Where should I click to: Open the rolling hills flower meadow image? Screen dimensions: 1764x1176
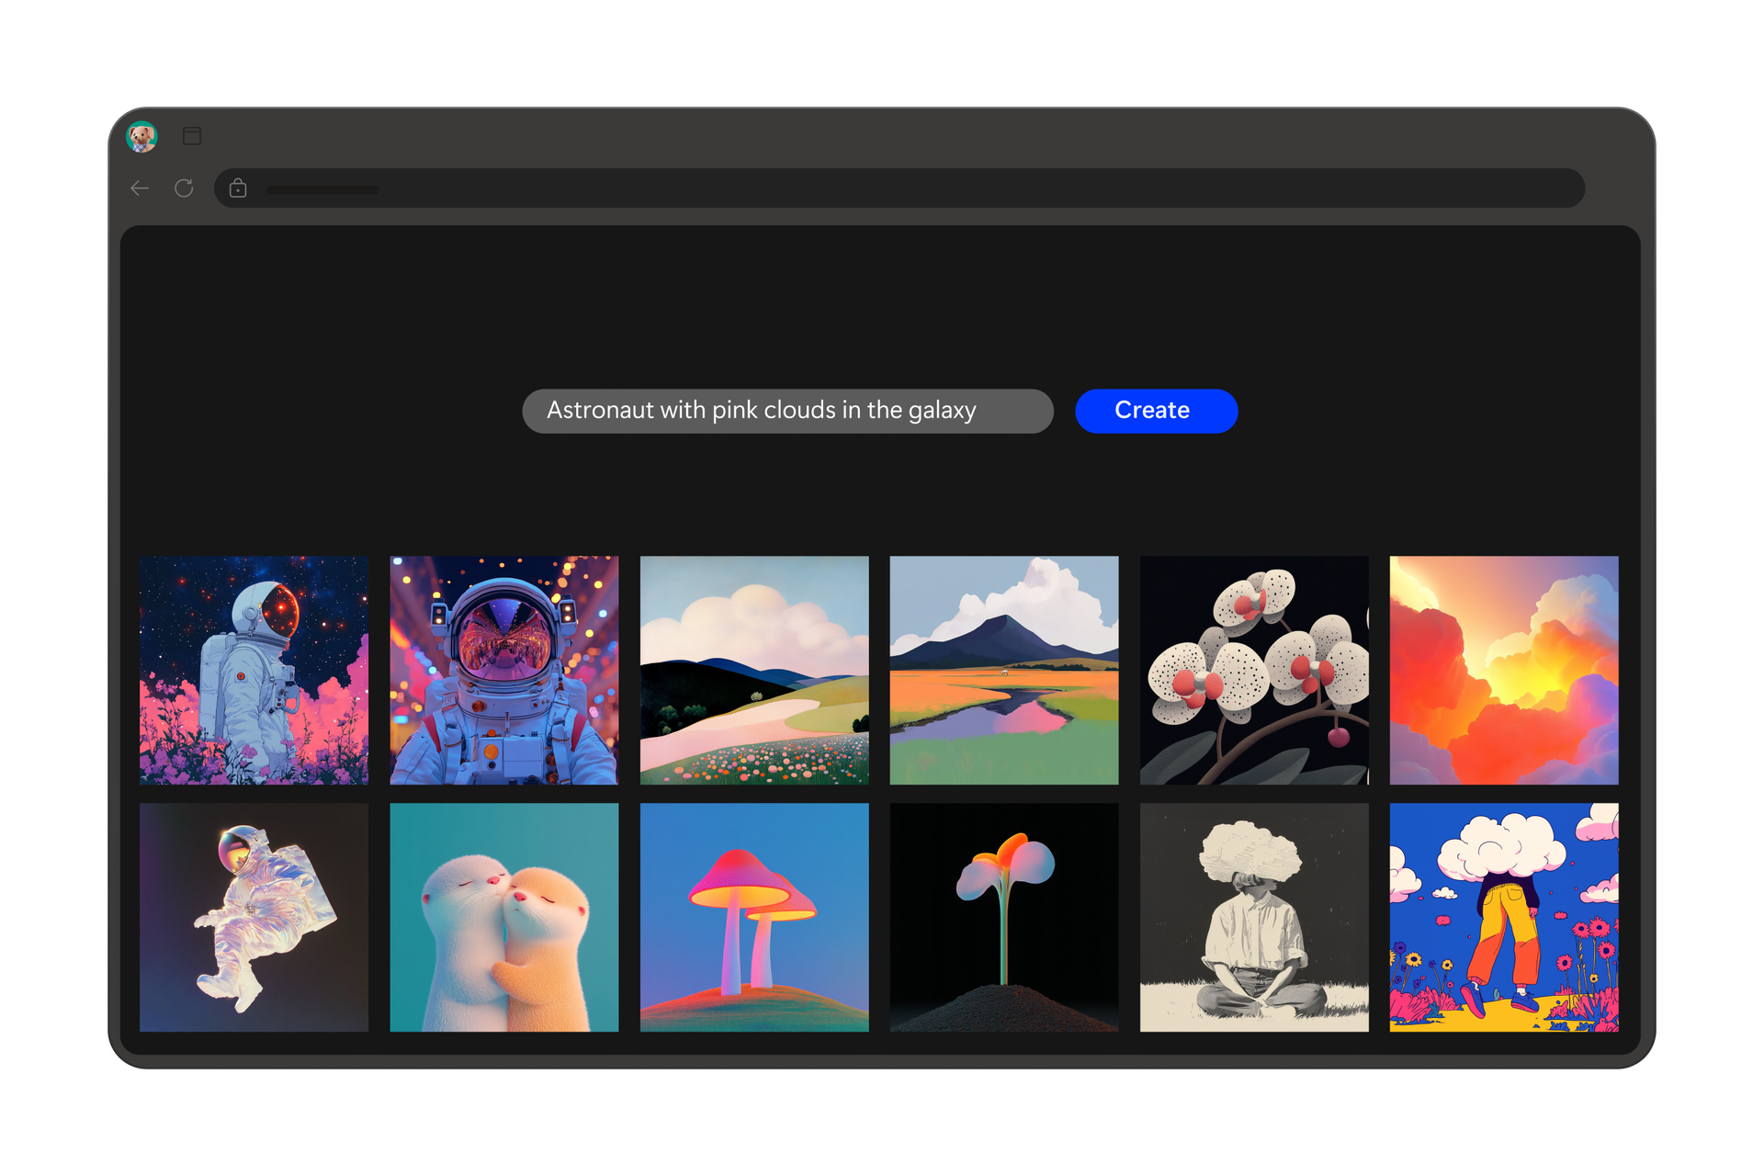(x=753, y=670)
